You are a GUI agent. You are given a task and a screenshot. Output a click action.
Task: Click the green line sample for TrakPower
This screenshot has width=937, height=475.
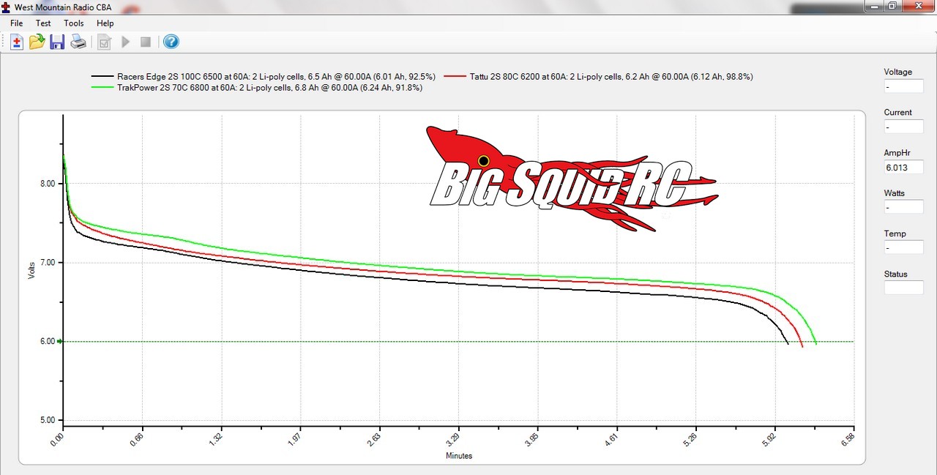(x=102, y=87)
